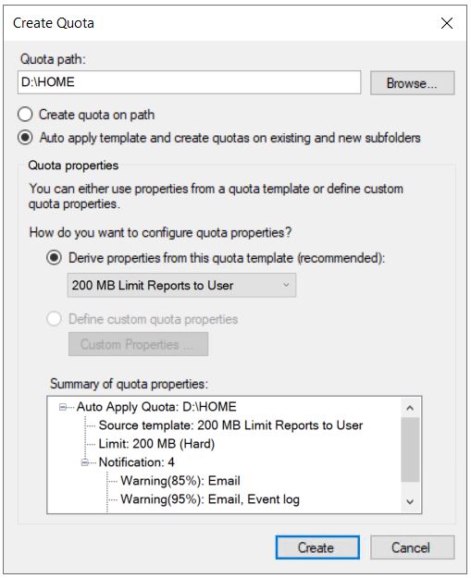
Task: Choose Derive properties from quota template option
Action: point(55,257)
